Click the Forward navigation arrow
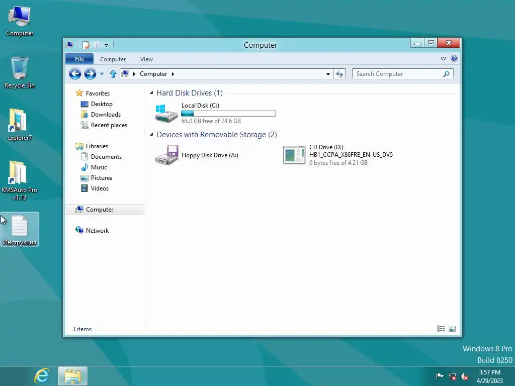 [x=90, y=74]
